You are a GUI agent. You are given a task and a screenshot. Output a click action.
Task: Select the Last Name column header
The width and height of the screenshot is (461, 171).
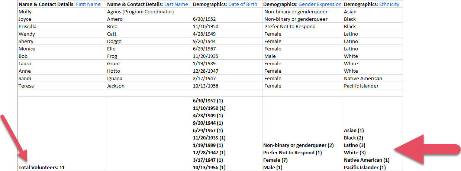click(x=149, y=4)
